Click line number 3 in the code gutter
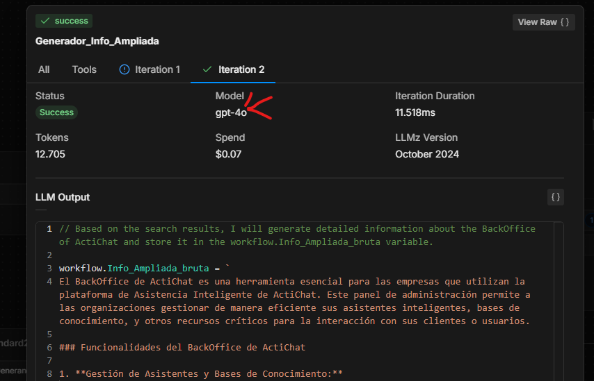The height and width of the screenshot is (381, 594). 49,268
